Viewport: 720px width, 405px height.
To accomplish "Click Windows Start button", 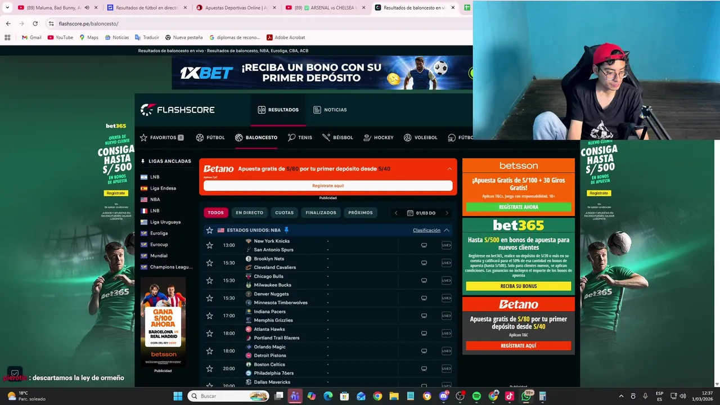I will 178,396.
